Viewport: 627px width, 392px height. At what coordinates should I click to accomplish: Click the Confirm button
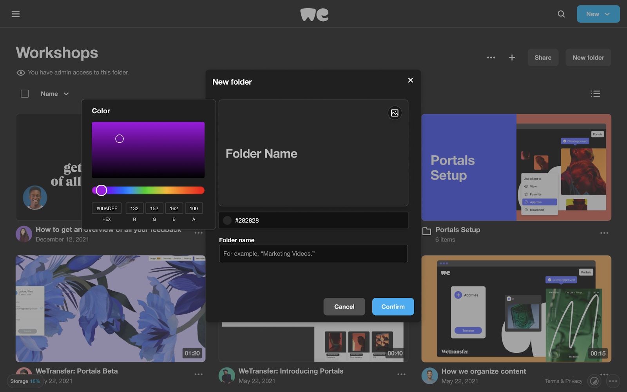(393, 307)
